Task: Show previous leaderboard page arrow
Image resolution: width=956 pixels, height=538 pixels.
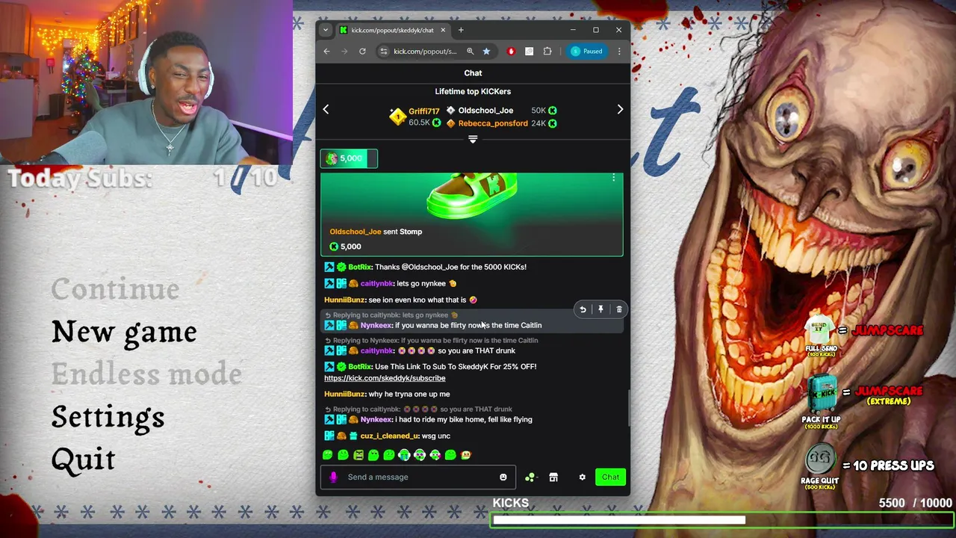Action: (x=326, y=110)
